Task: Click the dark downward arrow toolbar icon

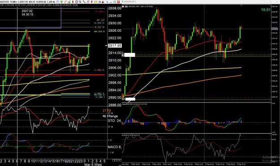Action: coord(92,2)
